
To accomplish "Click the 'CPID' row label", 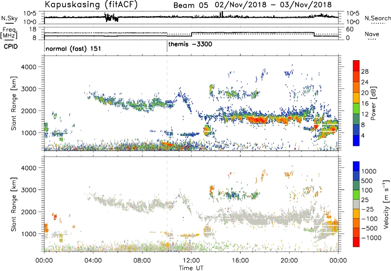I will pyautogui.click(x=11, y=46).
